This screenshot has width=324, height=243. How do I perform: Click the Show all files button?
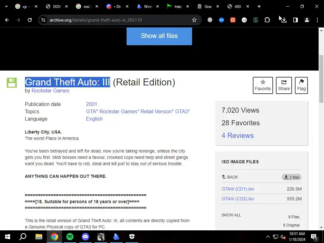(x=159, y=36)
